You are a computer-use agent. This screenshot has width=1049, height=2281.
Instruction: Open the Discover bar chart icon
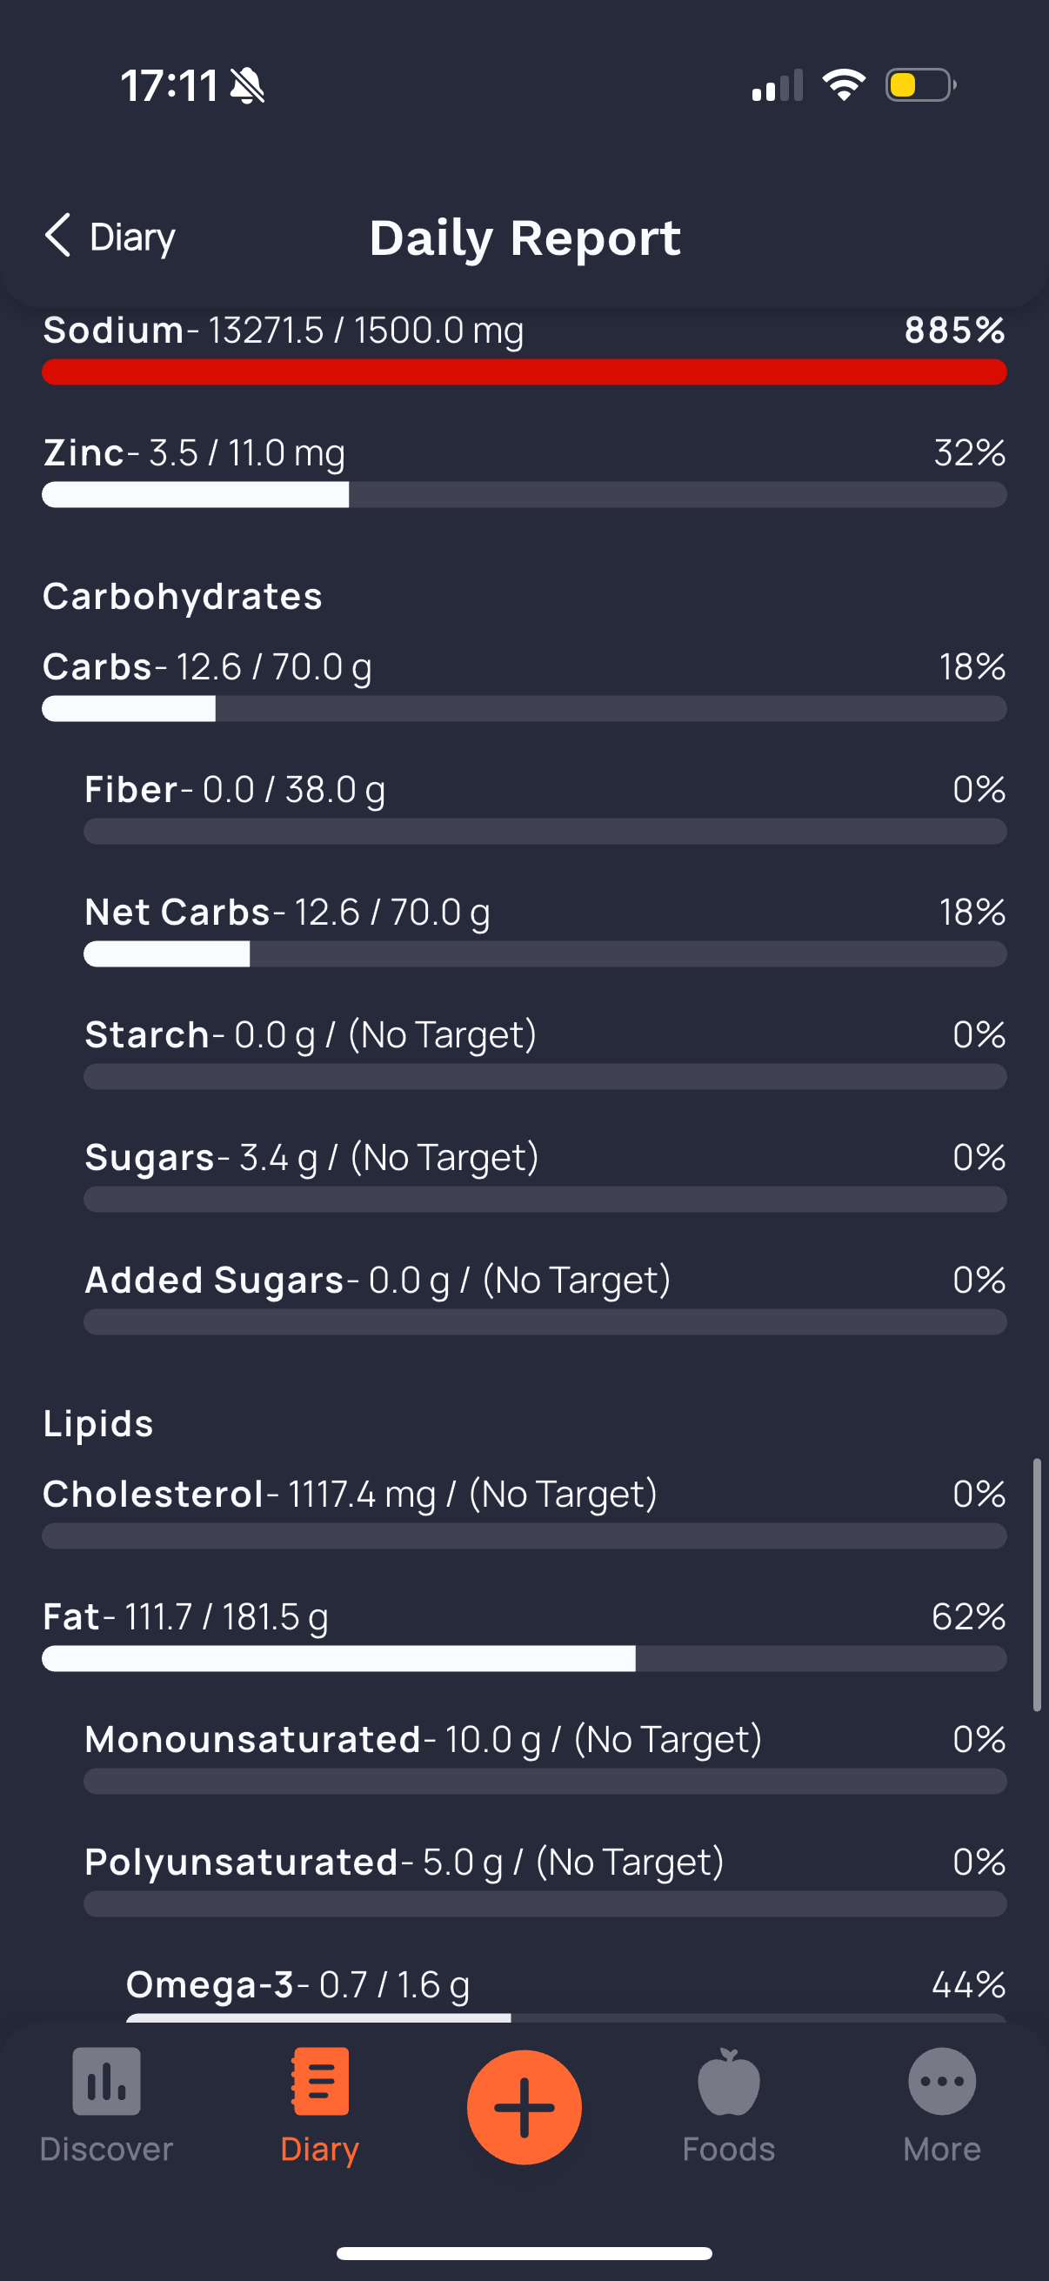106,2081
